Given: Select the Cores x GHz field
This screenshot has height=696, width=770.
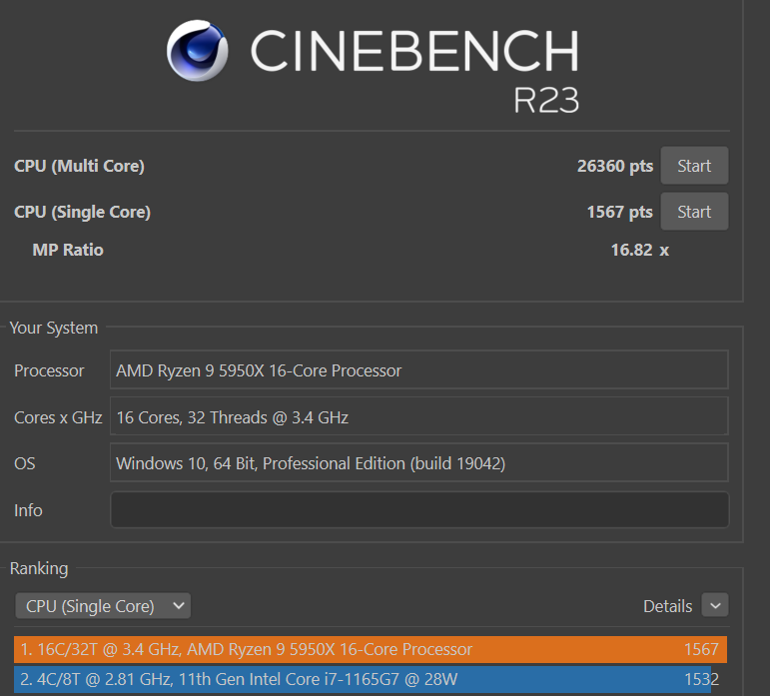Looking at the screenshot, I should click(418, 416).
